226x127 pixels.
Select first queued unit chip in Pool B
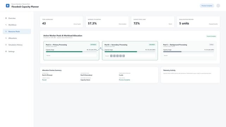coord(111,56)
